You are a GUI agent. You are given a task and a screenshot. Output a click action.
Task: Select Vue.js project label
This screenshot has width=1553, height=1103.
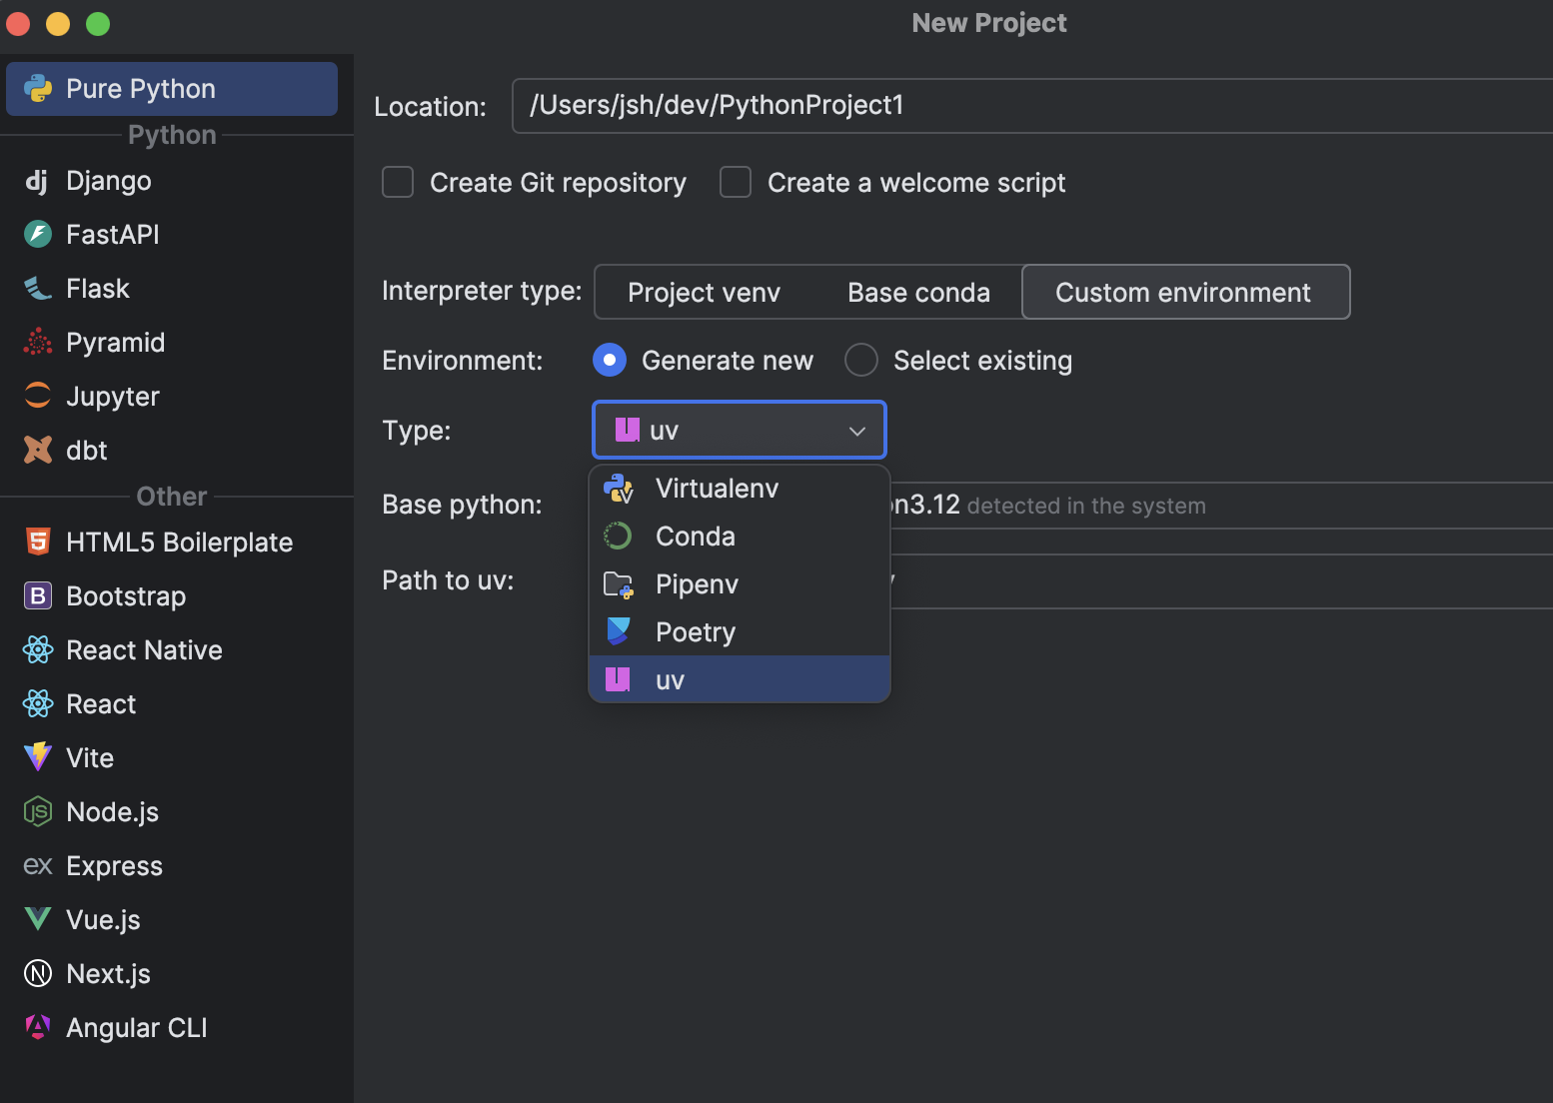tap(104, 920)
